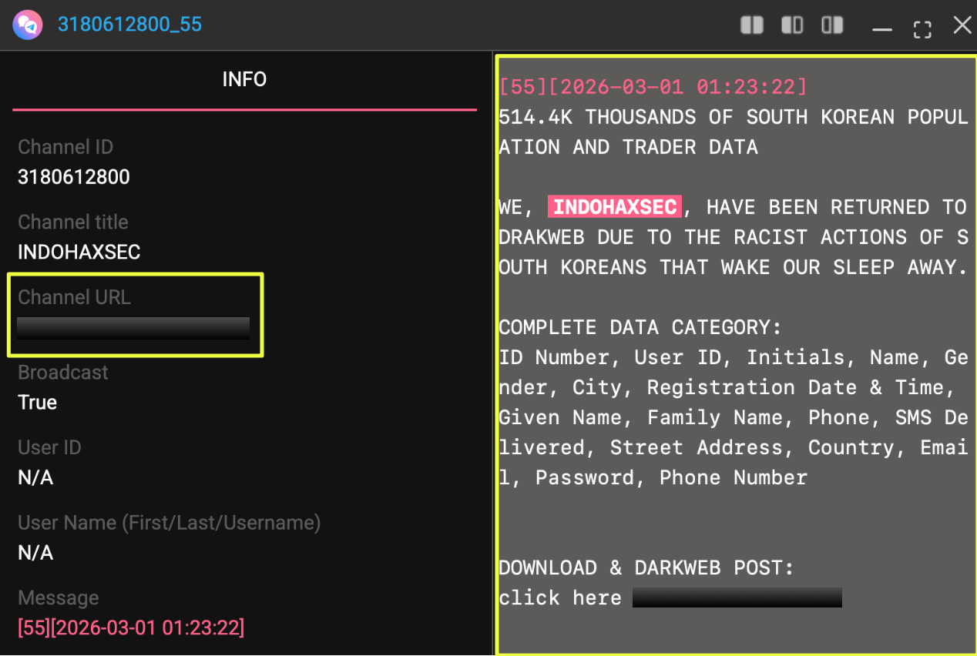Click the 3180612800_55 window title
The width and height of the screenshot is (977, 656).
pyautogui.click(x=129, y=25)
